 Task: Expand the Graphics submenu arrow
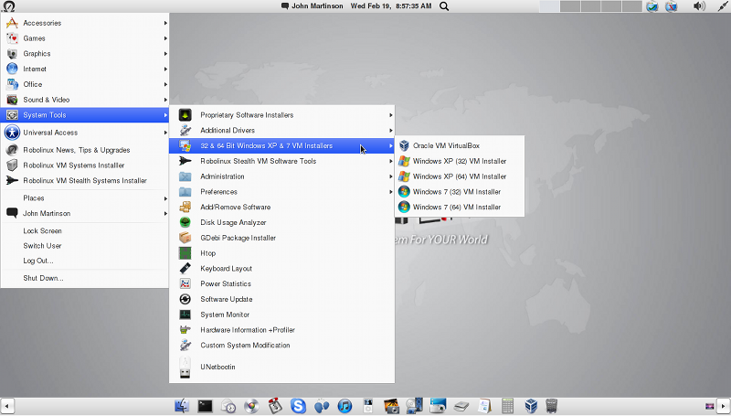165,54
